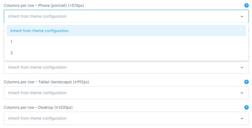Open help tooltip for Desktop columns
The height and width of the screenshot is (128, 252).
point(247,107)
